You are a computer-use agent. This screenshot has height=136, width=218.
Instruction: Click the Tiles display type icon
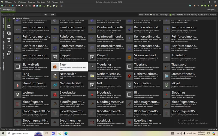coord(171,15)
